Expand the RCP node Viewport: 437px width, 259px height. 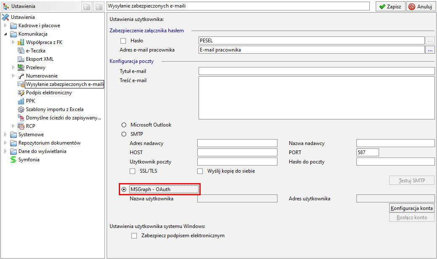[x=13, y=126]
